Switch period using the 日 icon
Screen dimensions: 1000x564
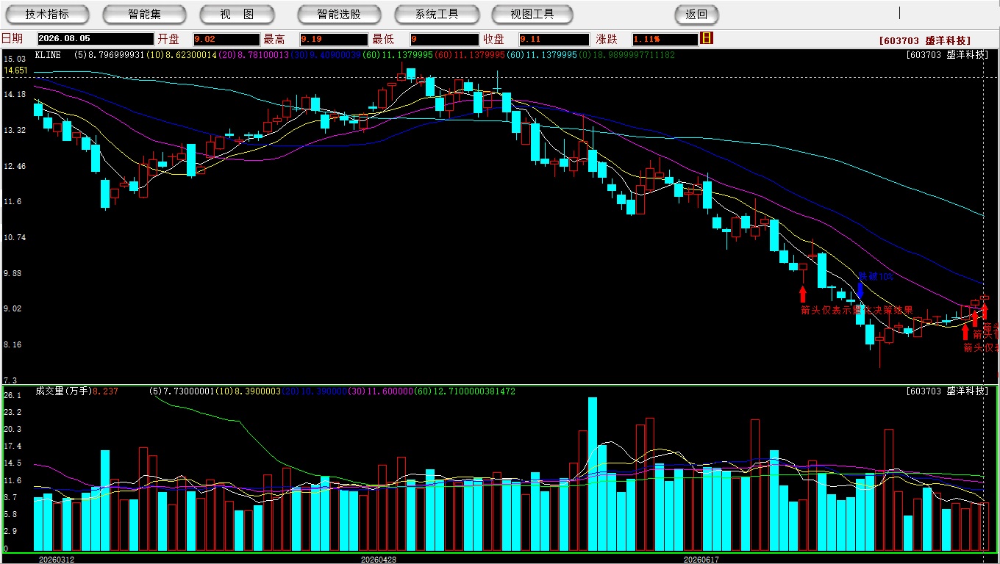[707, 38]
